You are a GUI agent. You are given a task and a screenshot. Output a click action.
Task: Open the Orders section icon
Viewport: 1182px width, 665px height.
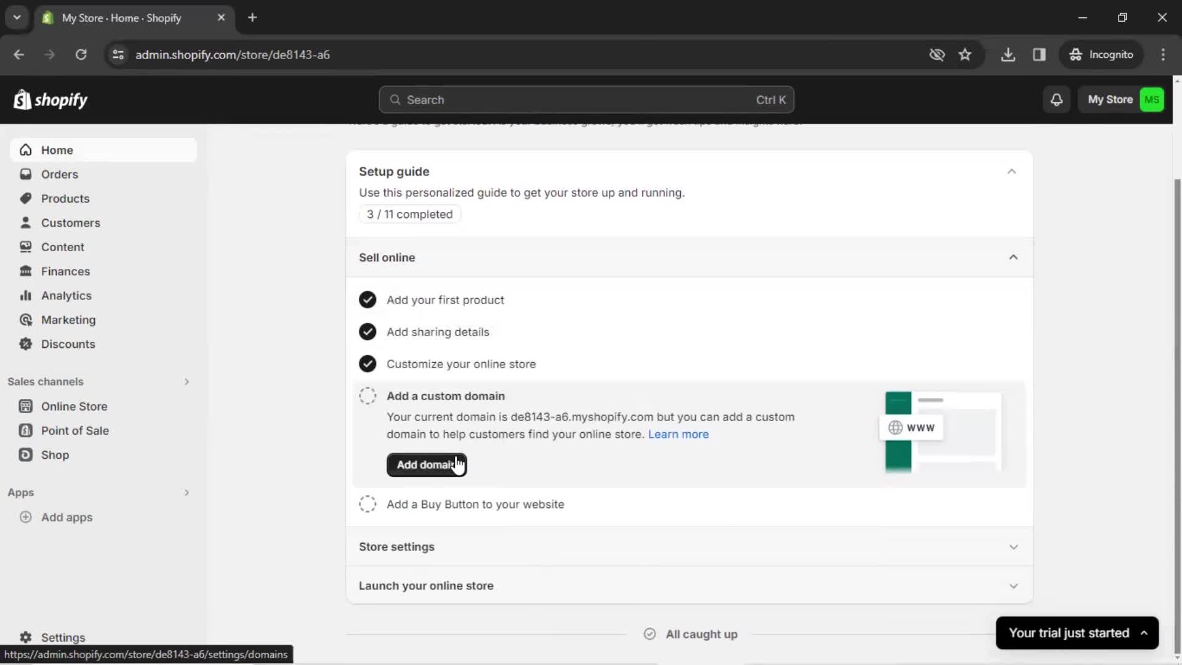point(26,174)
